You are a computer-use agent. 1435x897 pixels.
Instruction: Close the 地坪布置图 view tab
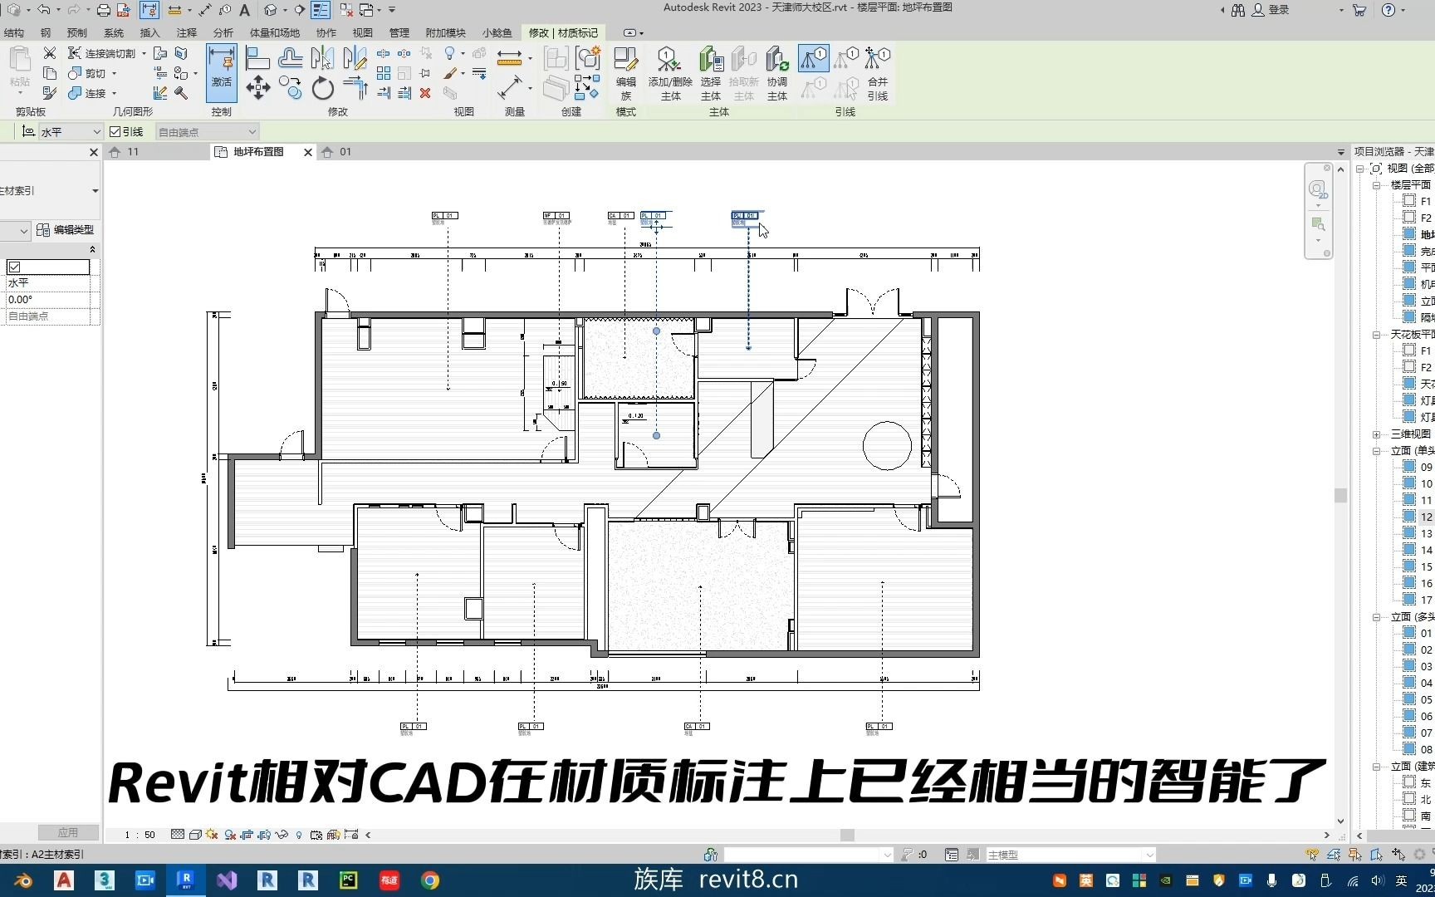pyautogui.click(x=308, y=152)
